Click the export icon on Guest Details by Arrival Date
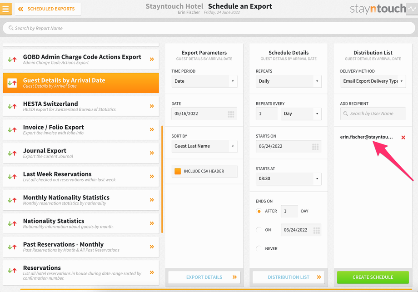The width and height of the screenshot is (418, 292). [12, 83]
